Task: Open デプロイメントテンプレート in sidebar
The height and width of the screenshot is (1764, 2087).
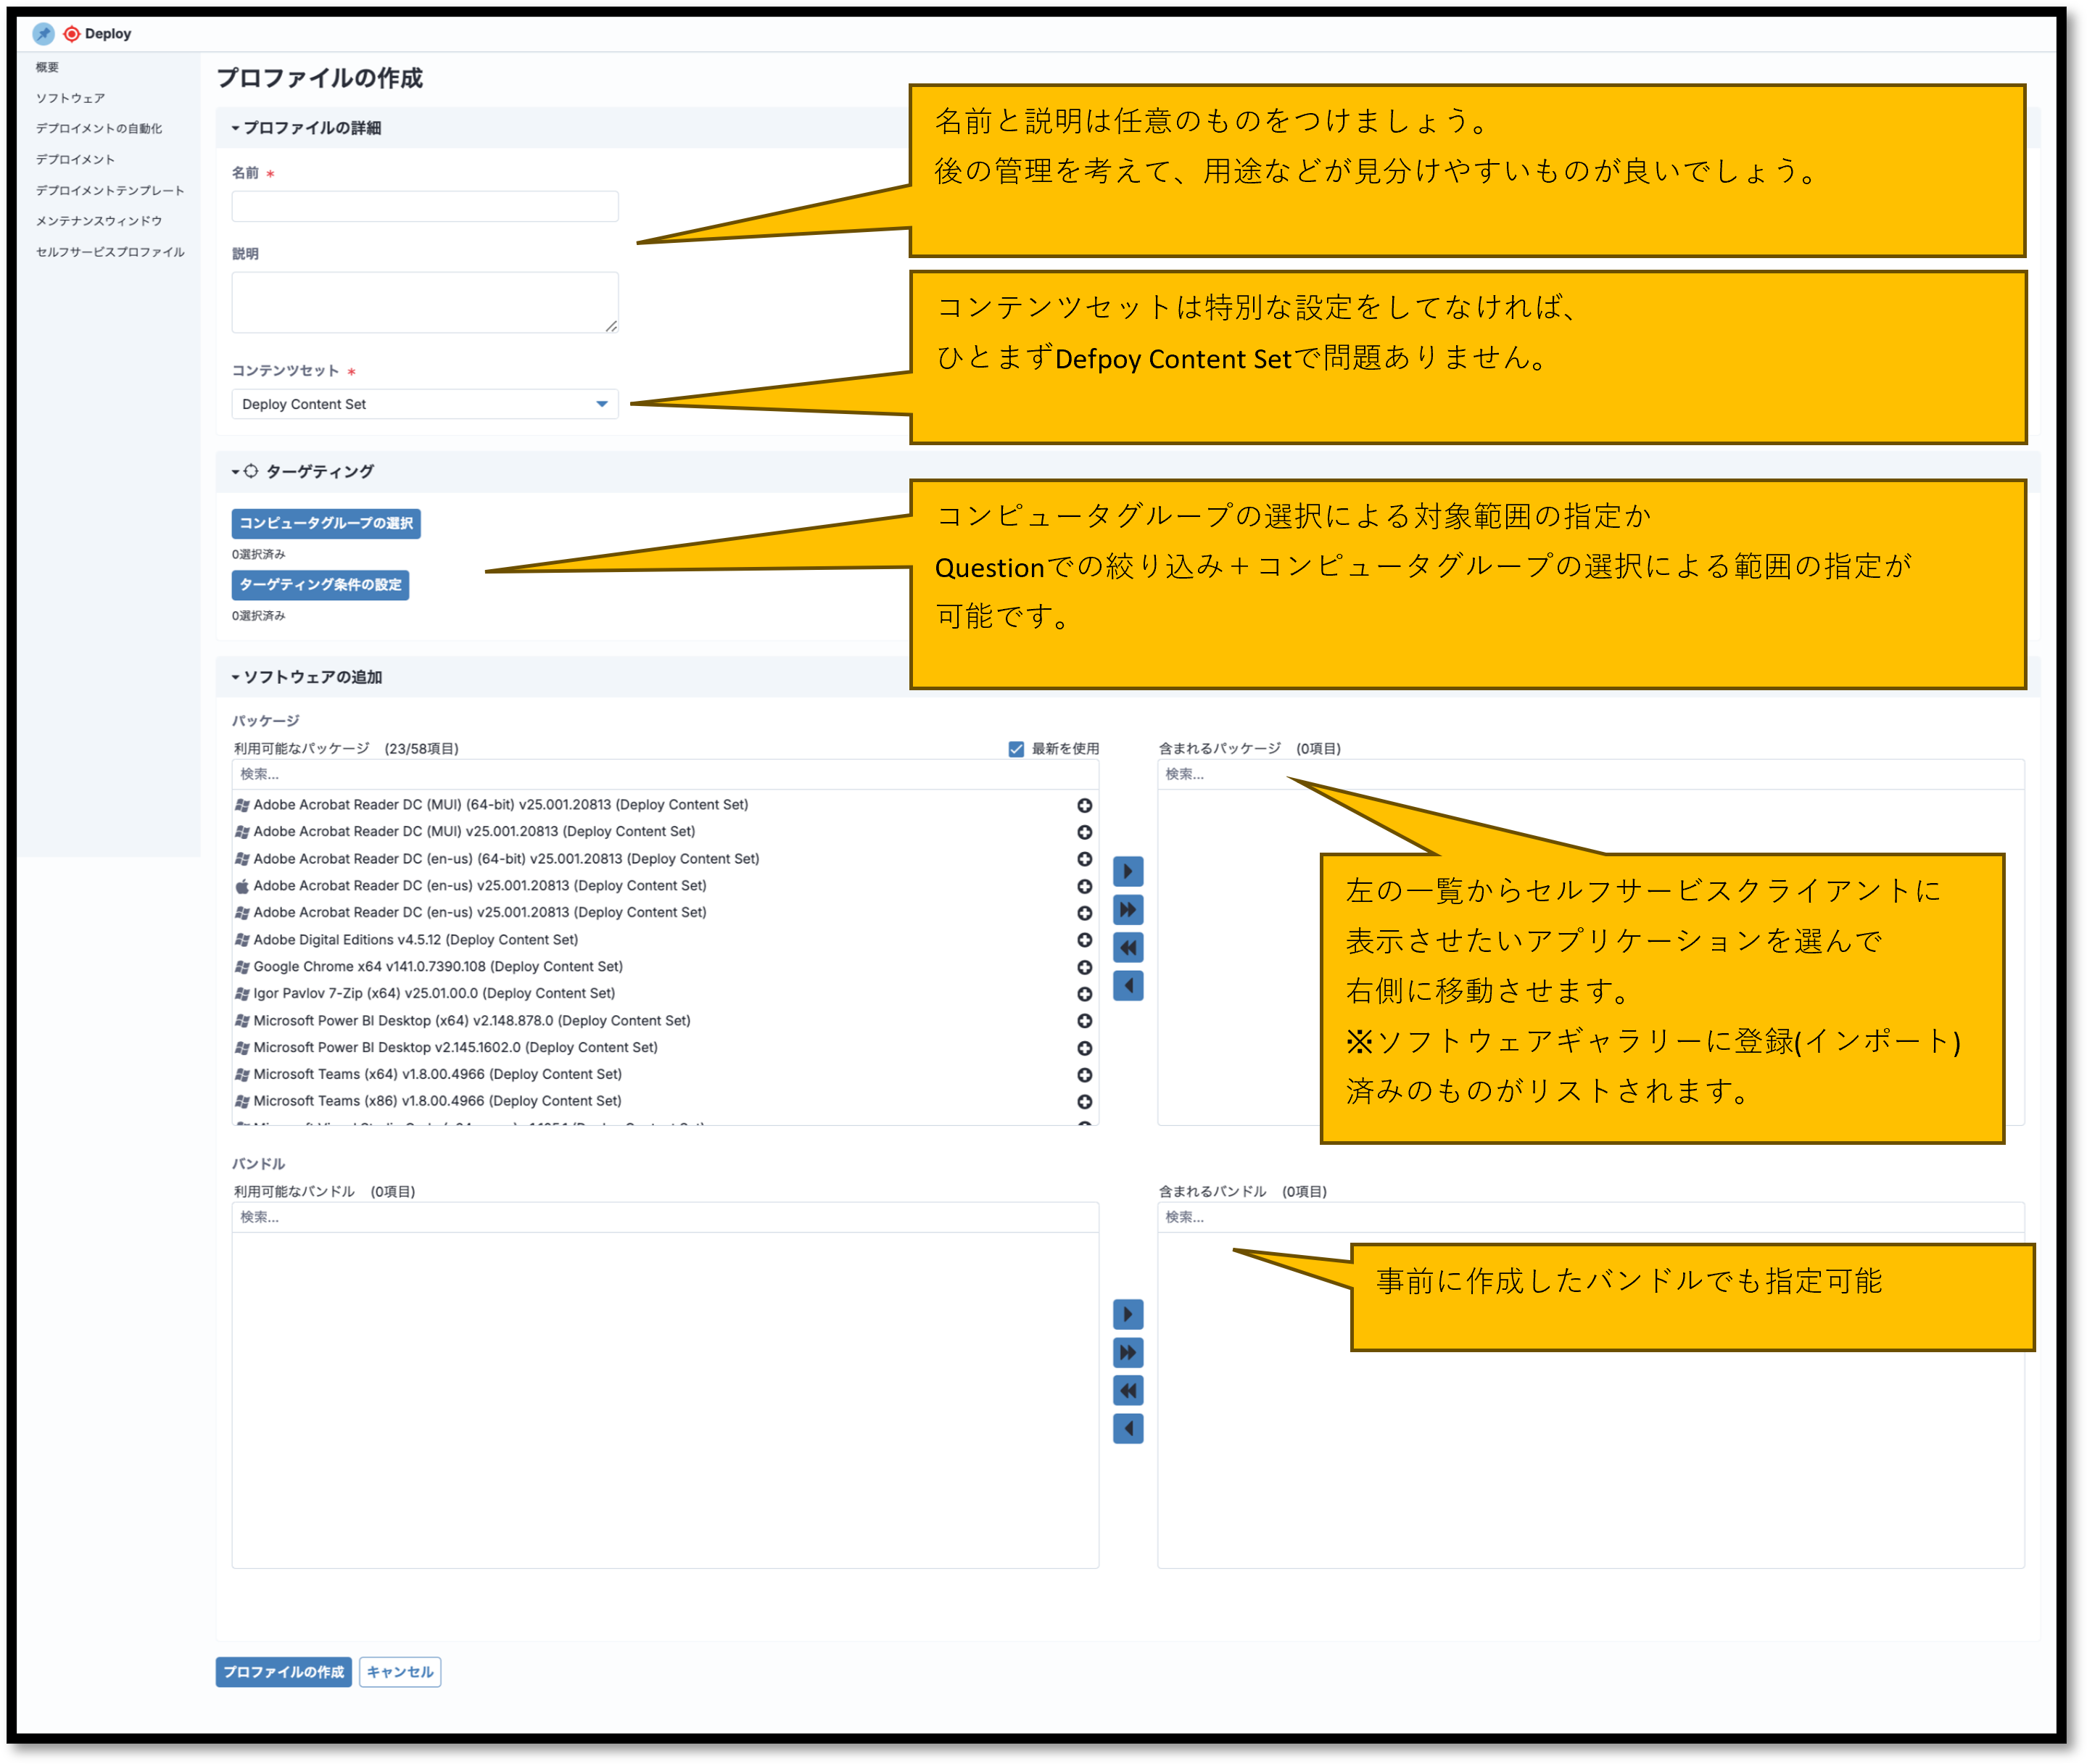Action: click(110, 190)
